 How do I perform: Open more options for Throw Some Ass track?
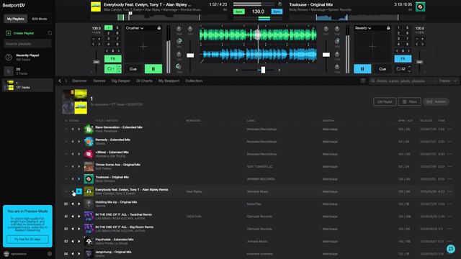point(449,166)
